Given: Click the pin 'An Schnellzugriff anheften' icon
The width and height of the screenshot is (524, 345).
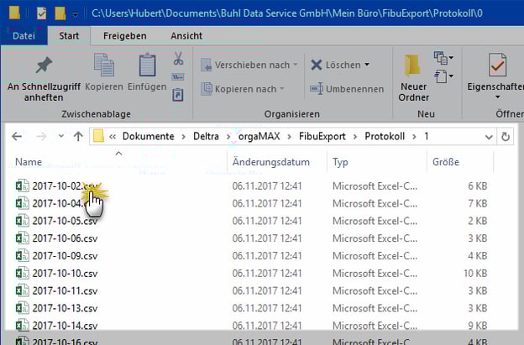Looking at the screenshot, I should click(43, 67).
